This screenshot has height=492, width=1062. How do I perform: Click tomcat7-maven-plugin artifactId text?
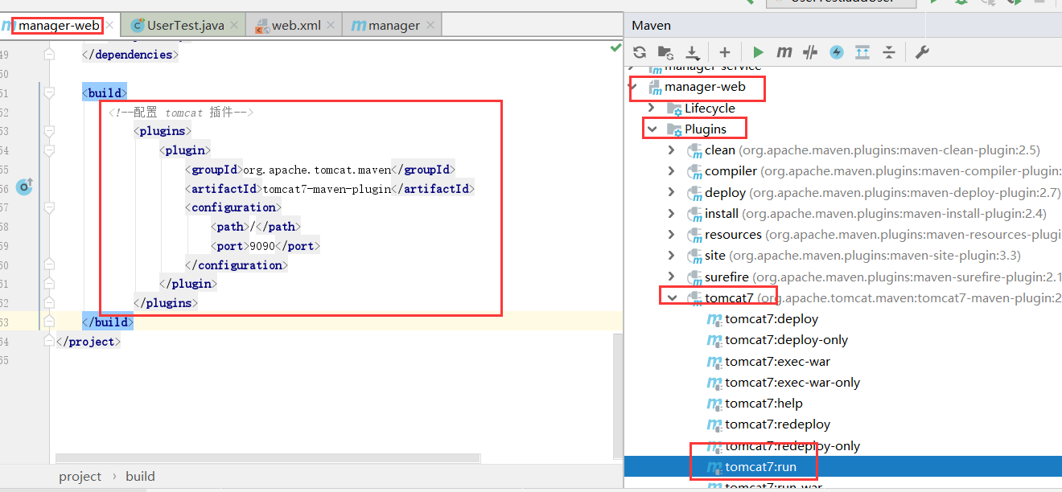[x=327, y=188]
